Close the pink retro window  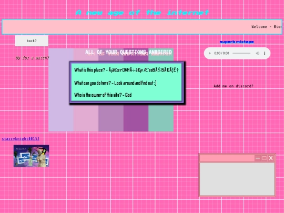click(271, 158)
